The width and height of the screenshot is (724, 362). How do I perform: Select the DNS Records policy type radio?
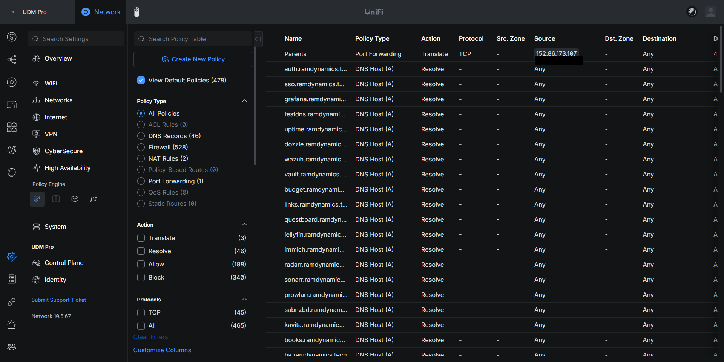click(x=141, y=136)
